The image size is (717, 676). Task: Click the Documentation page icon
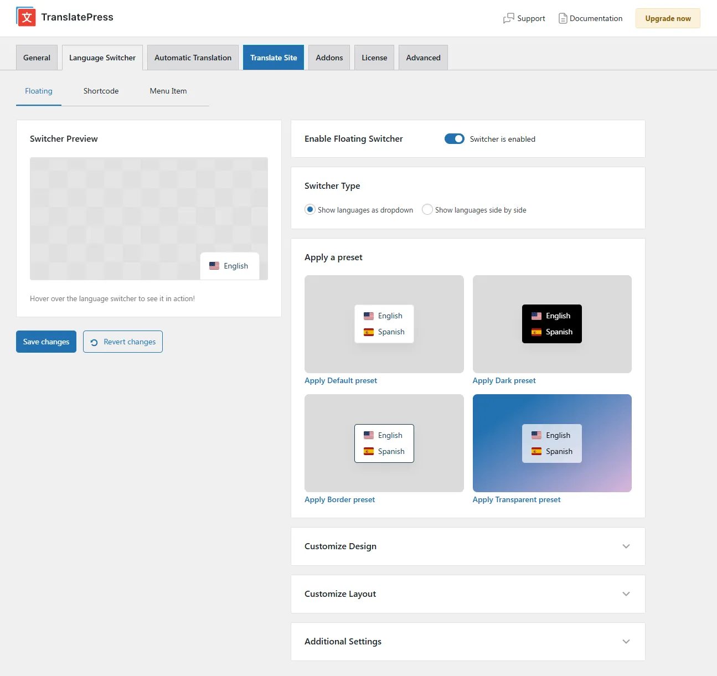click(563, 18)
